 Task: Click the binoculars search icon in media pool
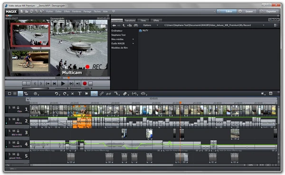[x=136, y=26]
